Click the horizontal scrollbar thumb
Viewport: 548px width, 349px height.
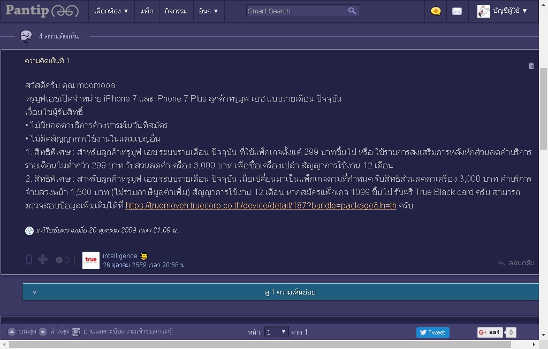point(260,345)
